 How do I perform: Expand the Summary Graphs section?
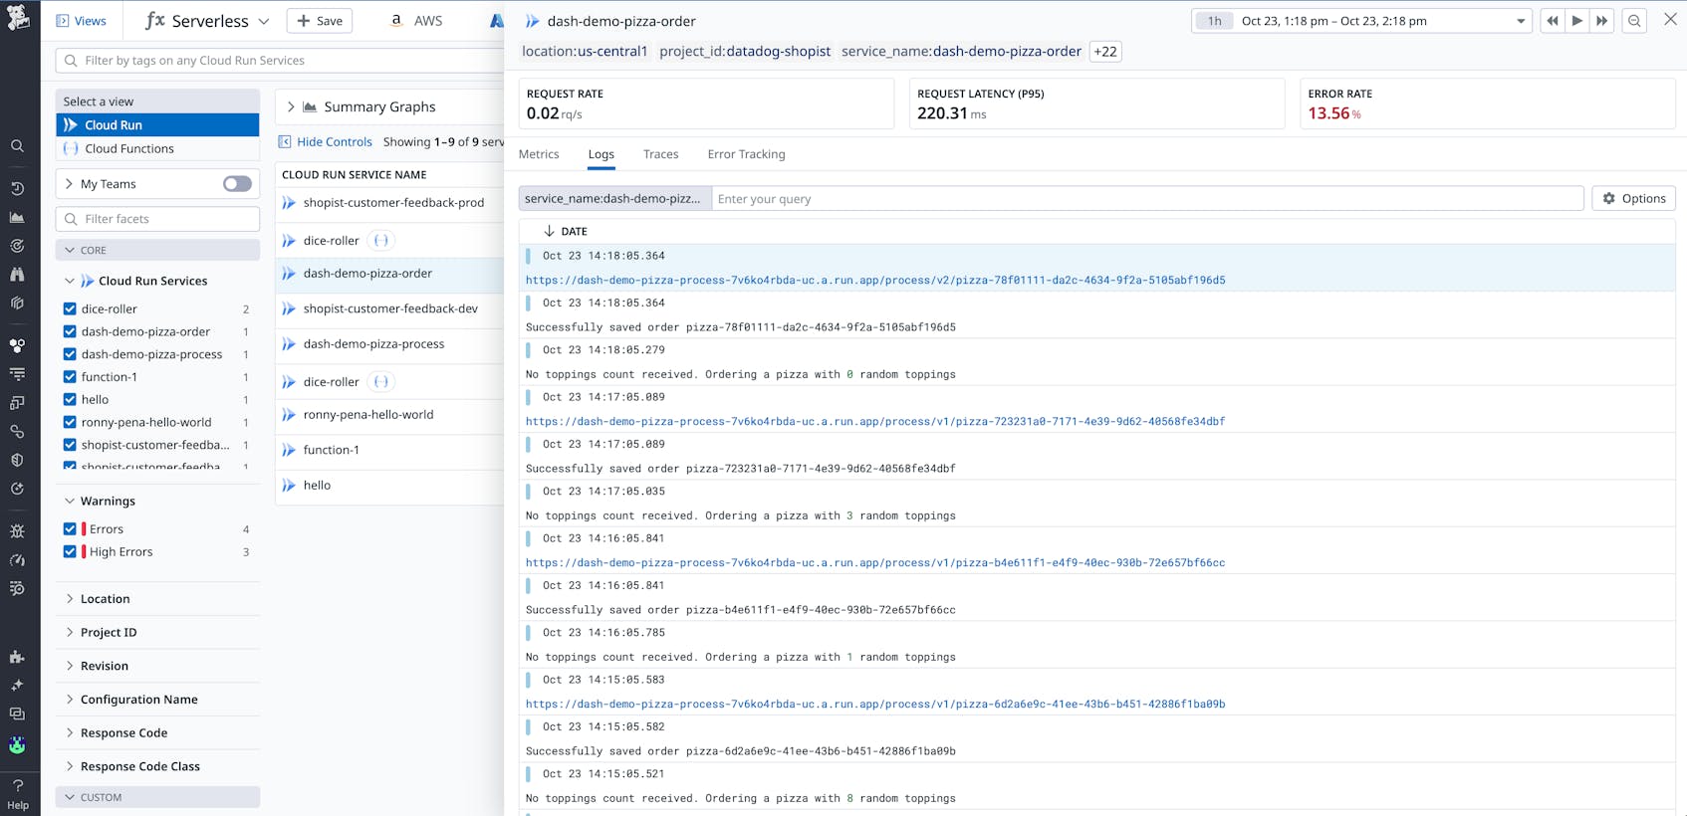[x=291, y=106]
